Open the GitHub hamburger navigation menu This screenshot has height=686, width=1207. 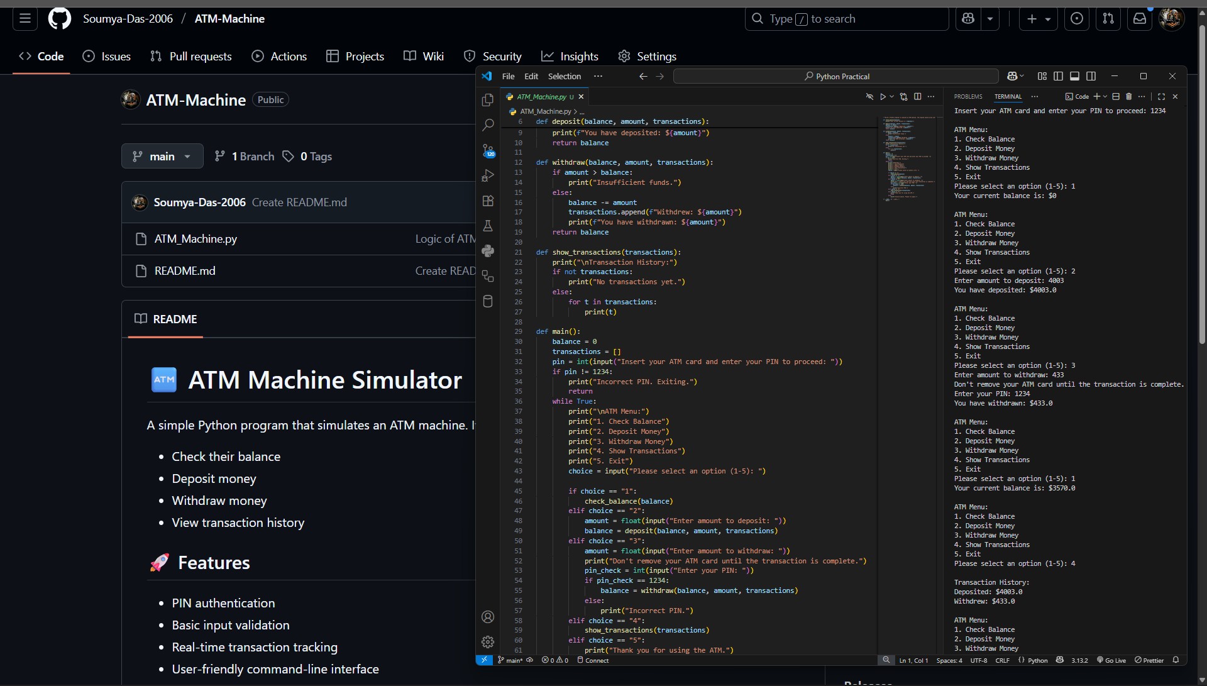[25, 19]
